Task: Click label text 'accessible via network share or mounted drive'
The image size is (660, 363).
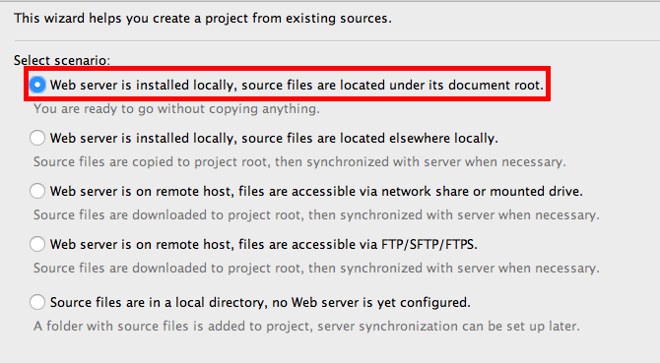Action: (437, 192)
